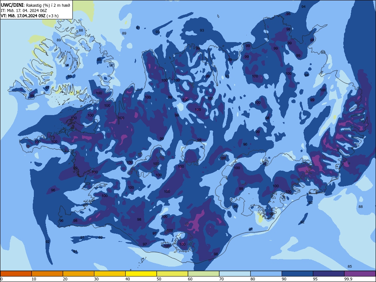This screenshot has width=376, height=282.
Task: Pick the purple above-99.9 legend swatch
Action: [x=360, y=274]
